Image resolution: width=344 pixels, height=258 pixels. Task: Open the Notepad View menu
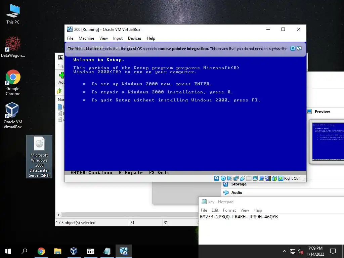[245, 210]
